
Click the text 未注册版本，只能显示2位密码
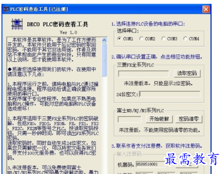point(158,83)
